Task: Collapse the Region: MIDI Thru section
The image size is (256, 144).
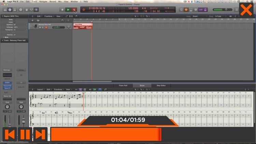Action: (x=2, y=16)
